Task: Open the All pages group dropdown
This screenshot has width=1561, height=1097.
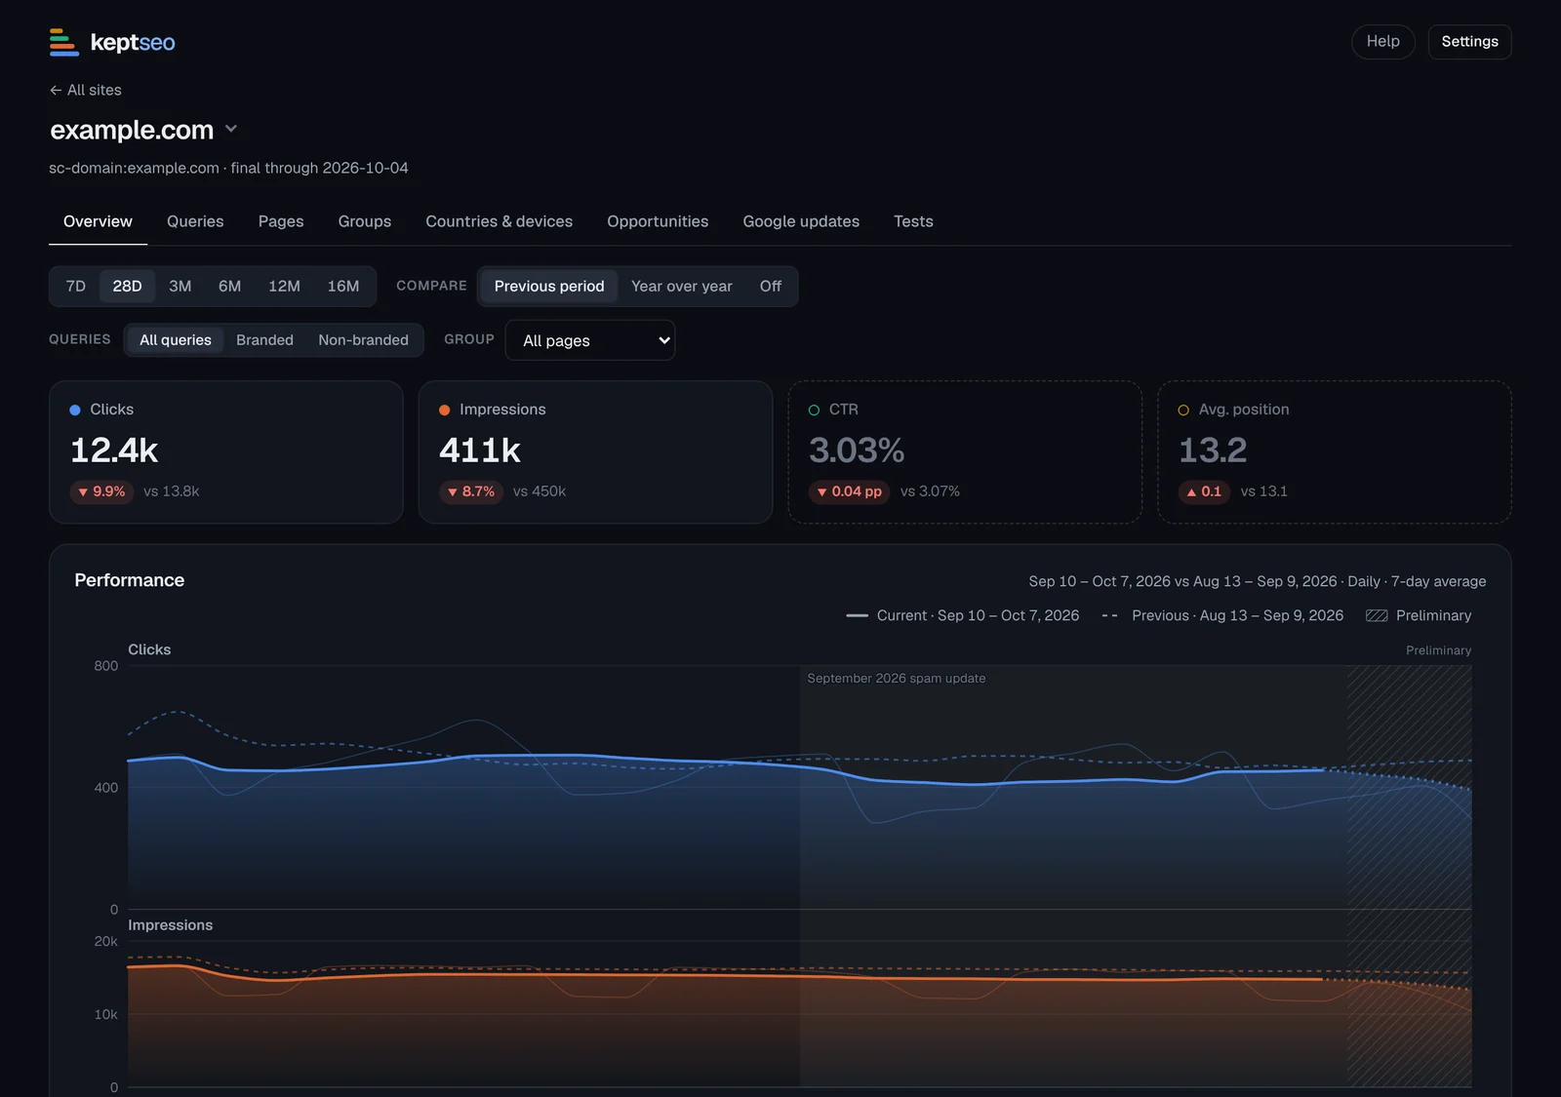Action: [x=590, y=340]
